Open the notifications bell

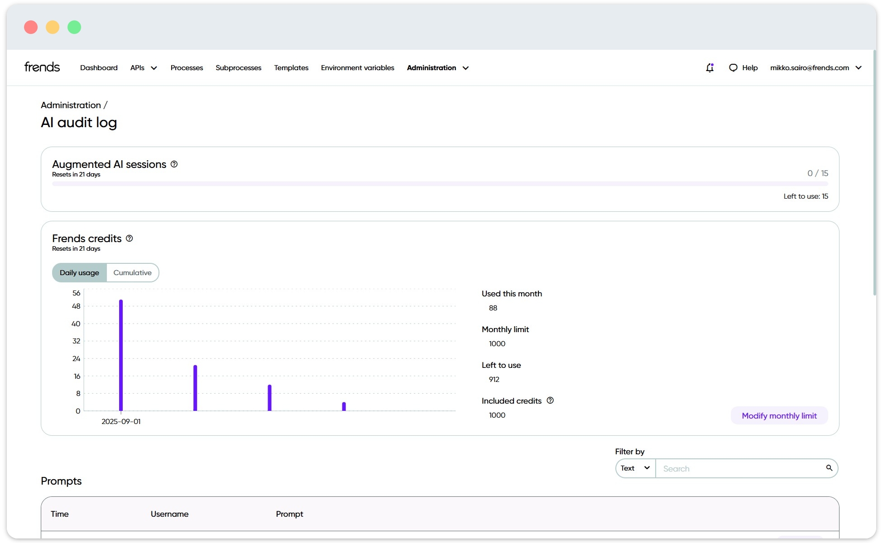[710, 68]
